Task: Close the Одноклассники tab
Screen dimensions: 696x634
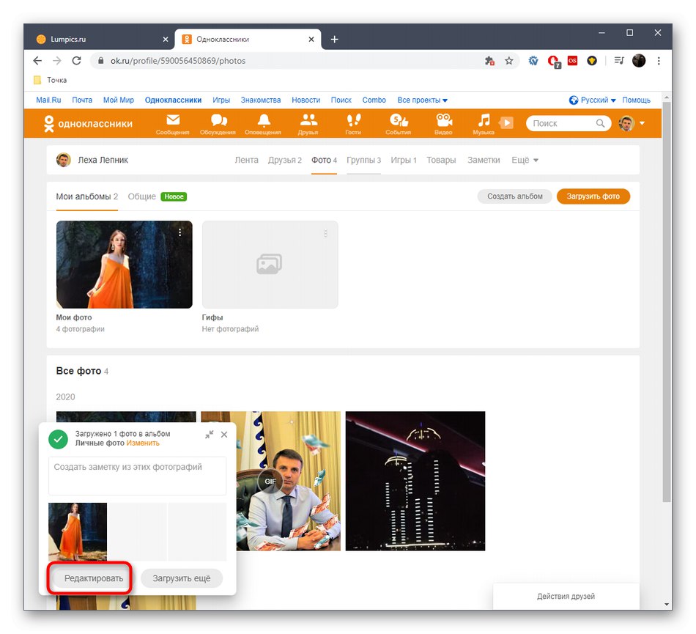Action: point(311,40)
